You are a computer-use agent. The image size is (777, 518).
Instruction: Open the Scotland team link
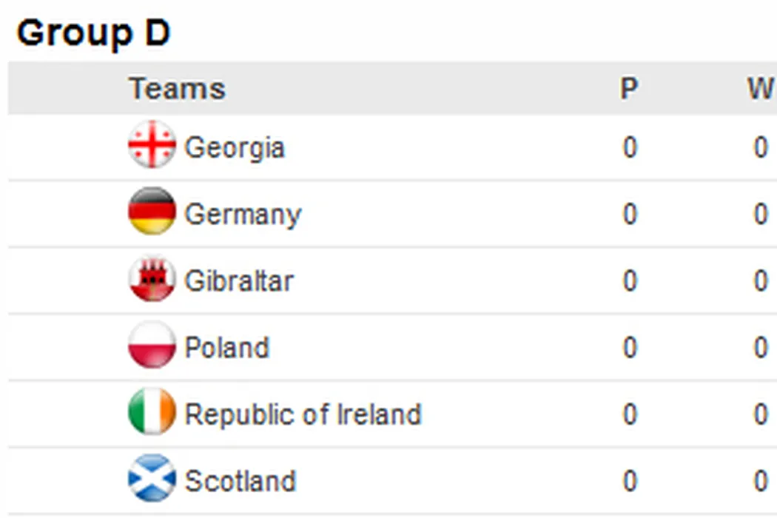pos(240,481)
